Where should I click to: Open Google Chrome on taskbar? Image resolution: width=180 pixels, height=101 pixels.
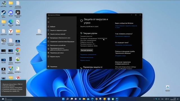click(96, 99)
